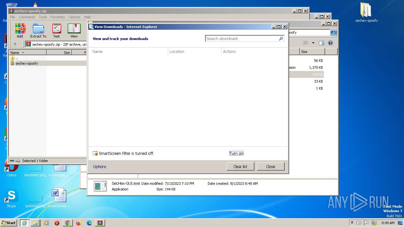
Task: Open the Skype desktop shortcut
Action: (x=11, y=199)
